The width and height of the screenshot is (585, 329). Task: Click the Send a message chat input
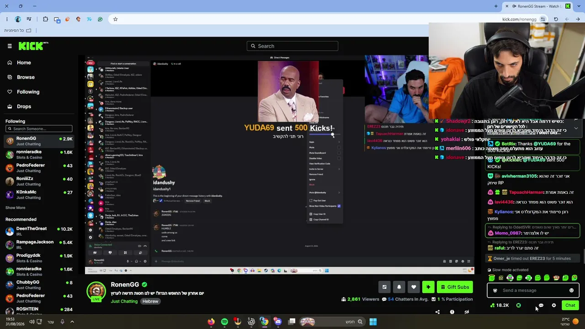pos(533,290)
